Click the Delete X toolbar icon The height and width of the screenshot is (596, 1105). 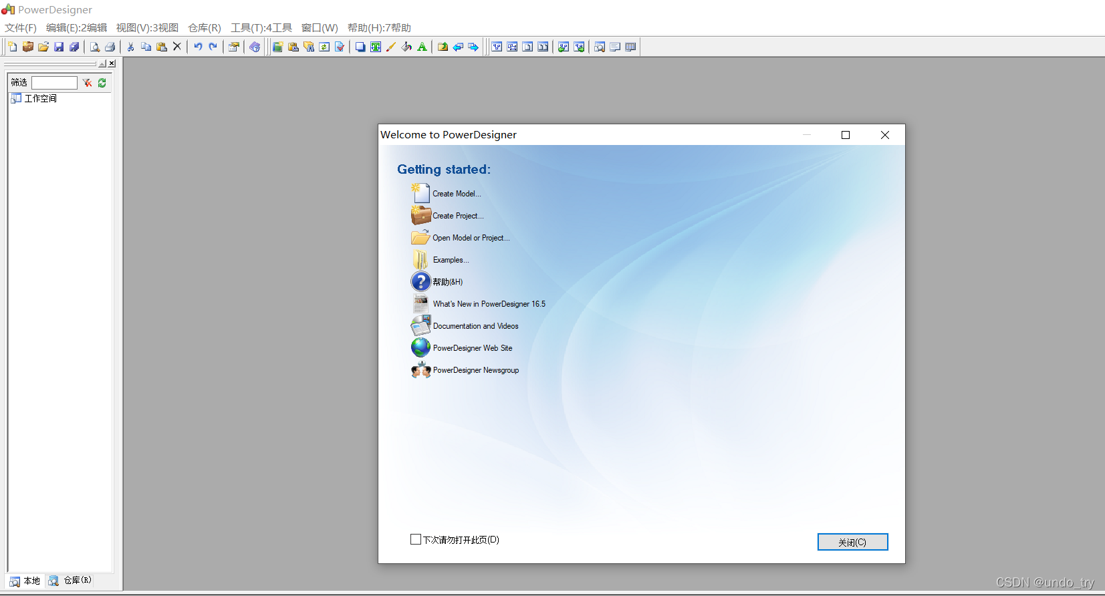(177, 47)
